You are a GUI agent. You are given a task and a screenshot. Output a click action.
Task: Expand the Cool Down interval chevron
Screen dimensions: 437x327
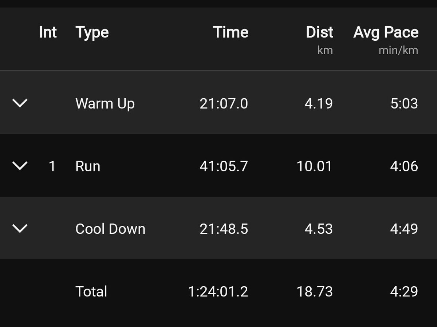click(20, 229)
